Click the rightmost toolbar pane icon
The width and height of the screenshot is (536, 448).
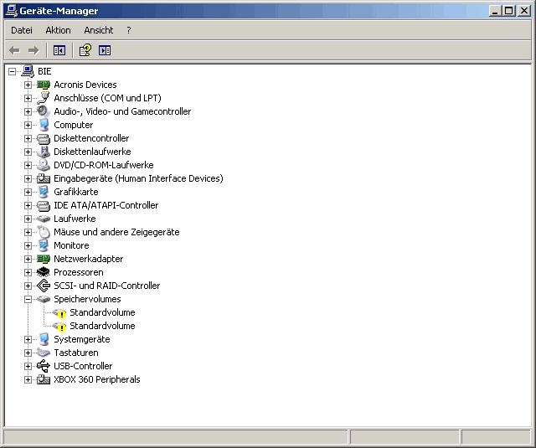pos(105,50)
